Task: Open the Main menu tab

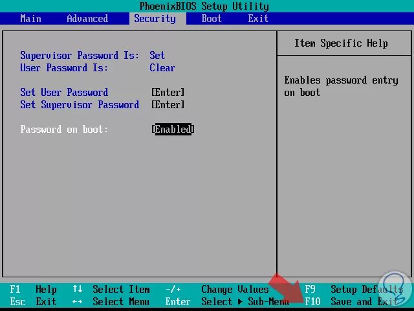Action: pos(30,19)
